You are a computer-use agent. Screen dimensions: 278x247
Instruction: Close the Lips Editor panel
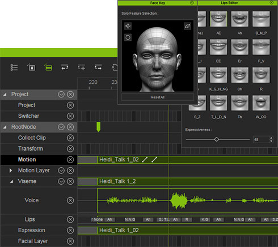[x=271, y=3]
